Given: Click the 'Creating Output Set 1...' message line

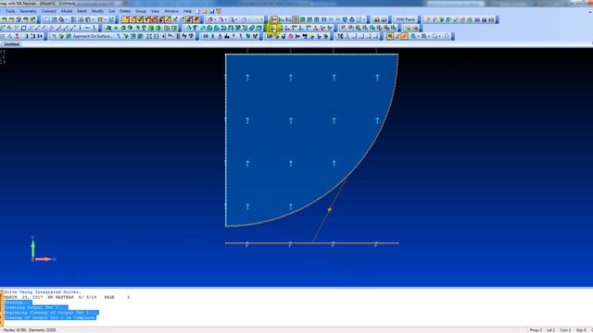Looking at the screenshot, I should (36, 308).
